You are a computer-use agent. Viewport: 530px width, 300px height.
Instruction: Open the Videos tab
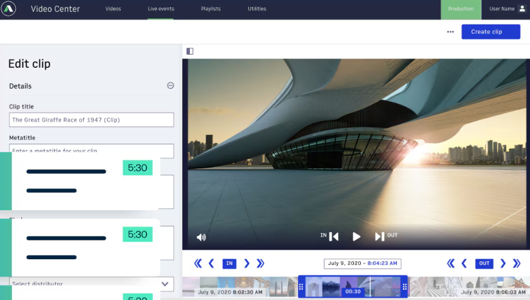click(113, 9)
